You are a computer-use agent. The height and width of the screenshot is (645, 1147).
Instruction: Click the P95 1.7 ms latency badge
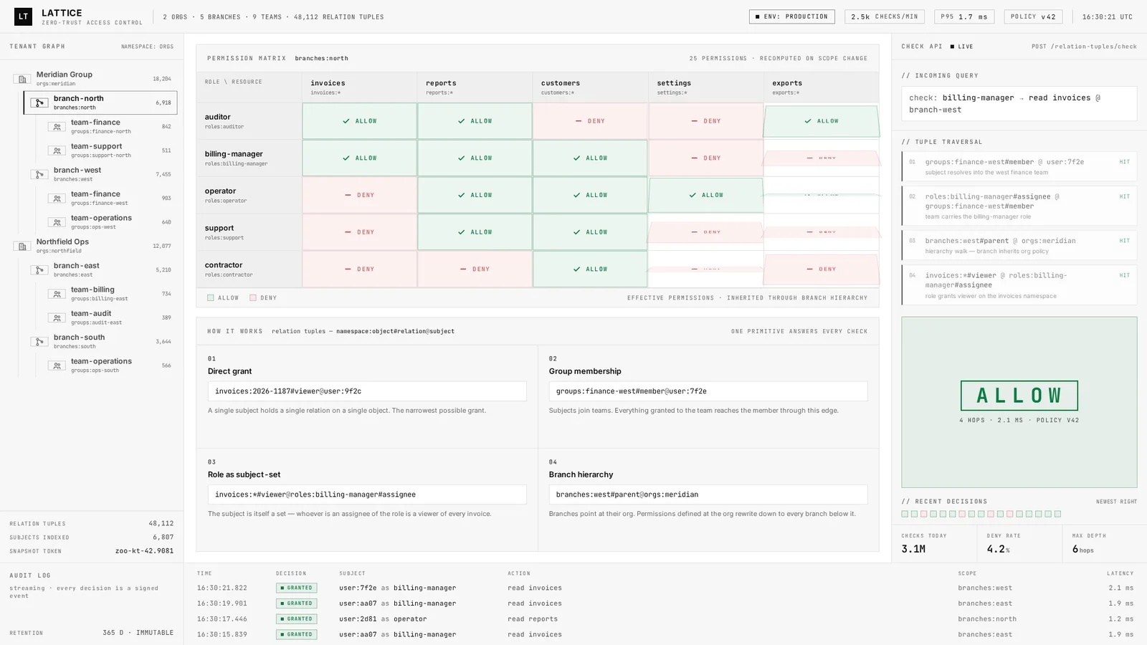[x=964, y=16]
